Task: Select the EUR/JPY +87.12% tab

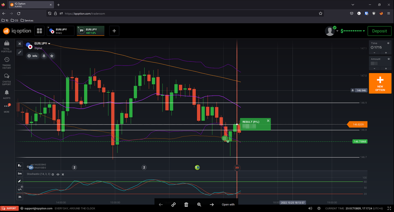Action: coord(90,31)
